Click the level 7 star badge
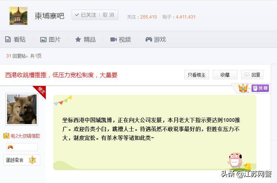The width and height of the screenshot is (277, 183). [33, 160]
